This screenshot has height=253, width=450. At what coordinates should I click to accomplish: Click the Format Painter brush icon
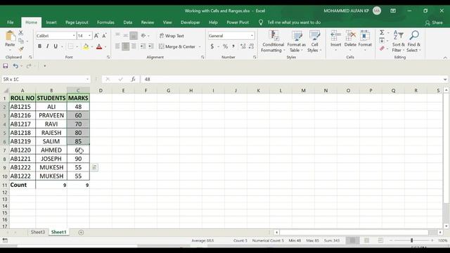pyautogui.click(x=20, y=49)
